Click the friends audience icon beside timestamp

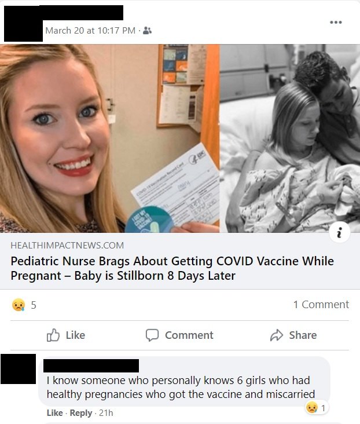pos(147,31)
